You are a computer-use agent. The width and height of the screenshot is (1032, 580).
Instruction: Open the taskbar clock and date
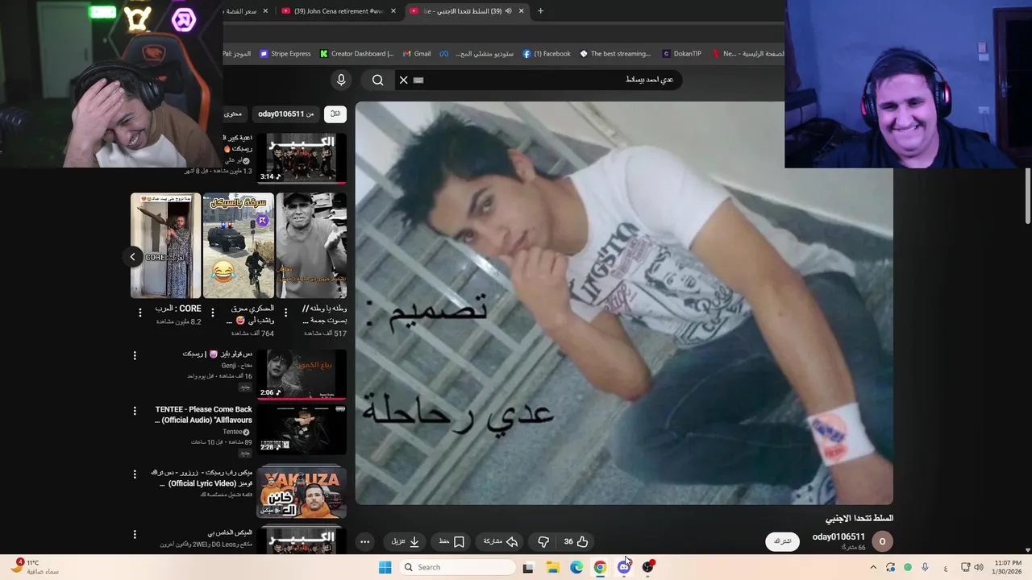pos(1007,567)
